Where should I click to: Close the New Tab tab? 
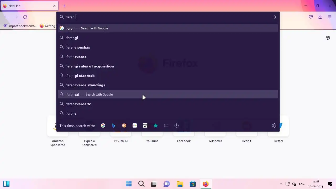(x=54, y=6)
